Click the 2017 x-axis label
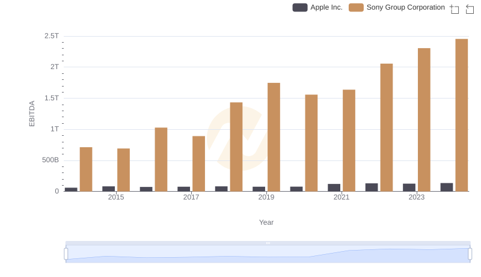The height and width of the screenshot is (277, 481). (191, 197)
